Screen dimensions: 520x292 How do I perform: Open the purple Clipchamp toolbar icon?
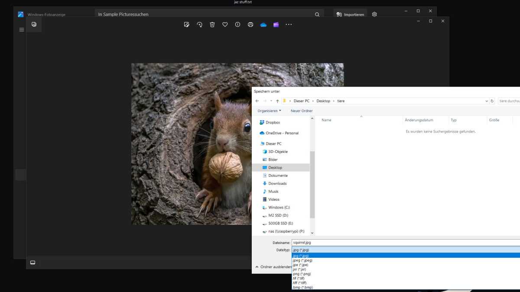[x=276, y=25]
